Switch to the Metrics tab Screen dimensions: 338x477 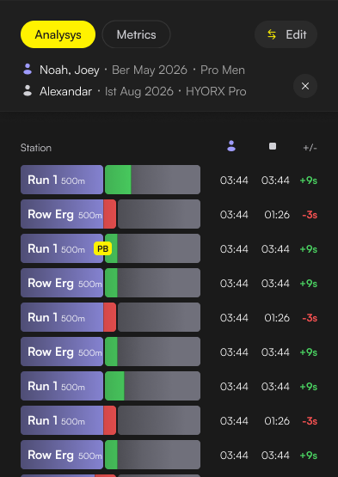(136, 34)
